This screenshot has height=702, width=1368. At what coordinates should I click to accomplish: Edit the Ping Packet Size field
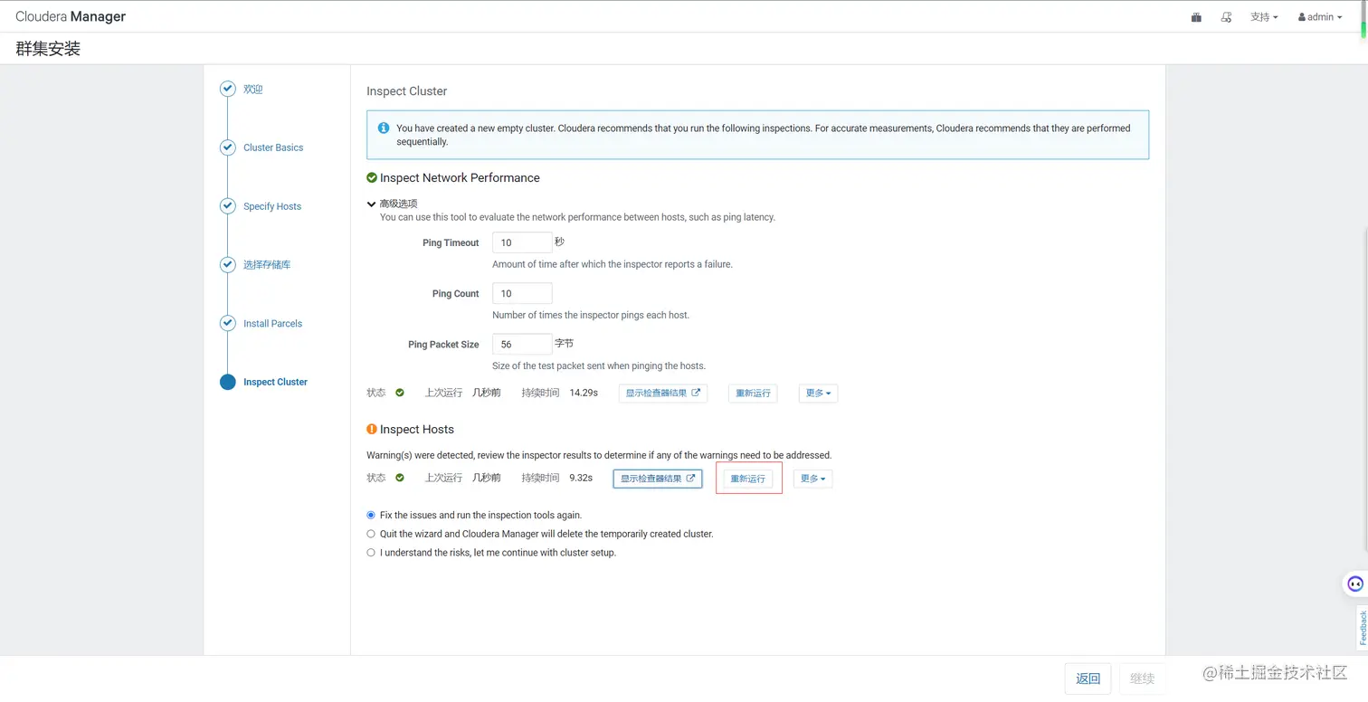522,344
